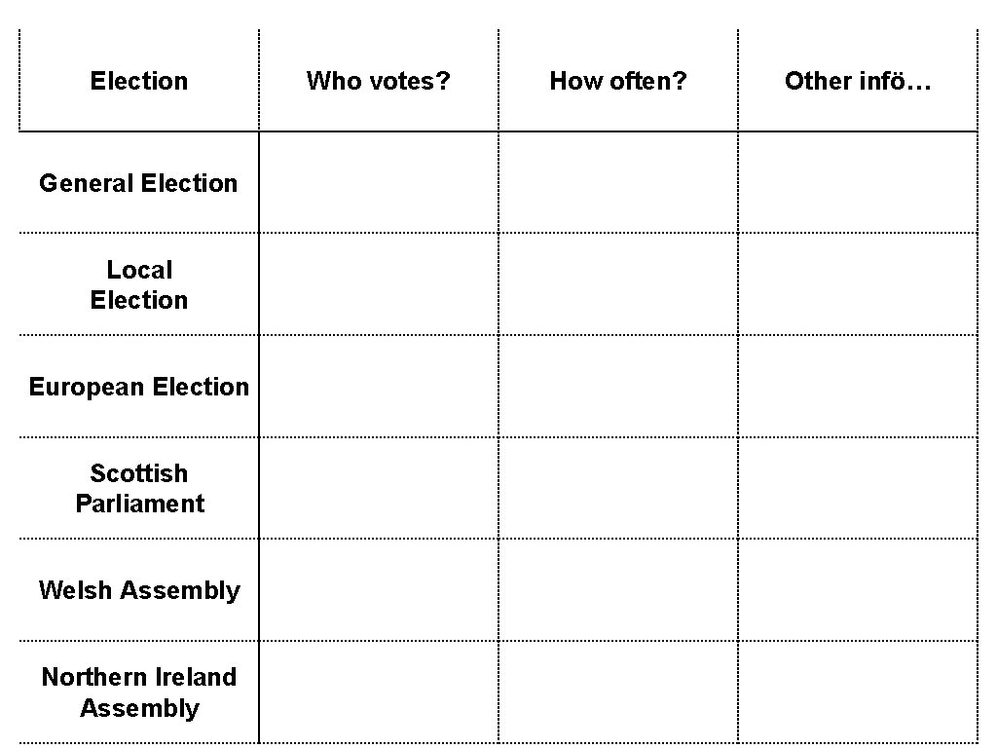The height and width of the screenshot is (748, 997).
Task: Select the "How often?" cell for European Election
Action: pyautogui.click(x=618, y=387)
